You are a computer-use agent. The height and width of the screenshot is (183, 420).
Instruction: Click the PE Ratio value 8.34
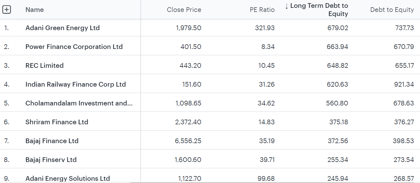(268, 47)
